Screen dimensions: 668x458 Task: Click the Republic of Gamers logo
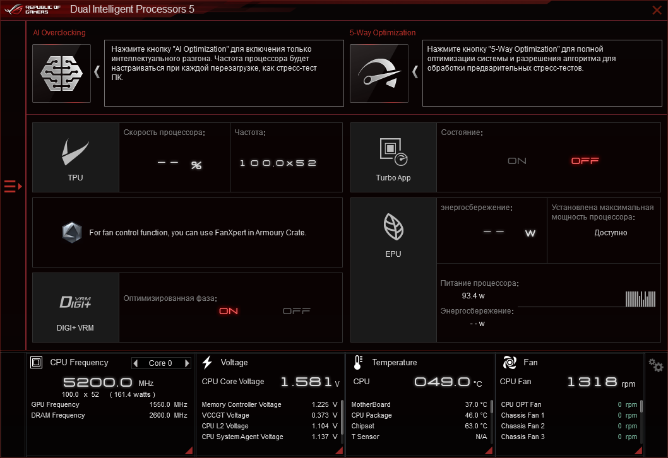(32, 9)
